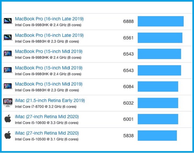Click the score value 6032
Image resolution: width=194 pixels, height=153 pixels.
[128, 103]
